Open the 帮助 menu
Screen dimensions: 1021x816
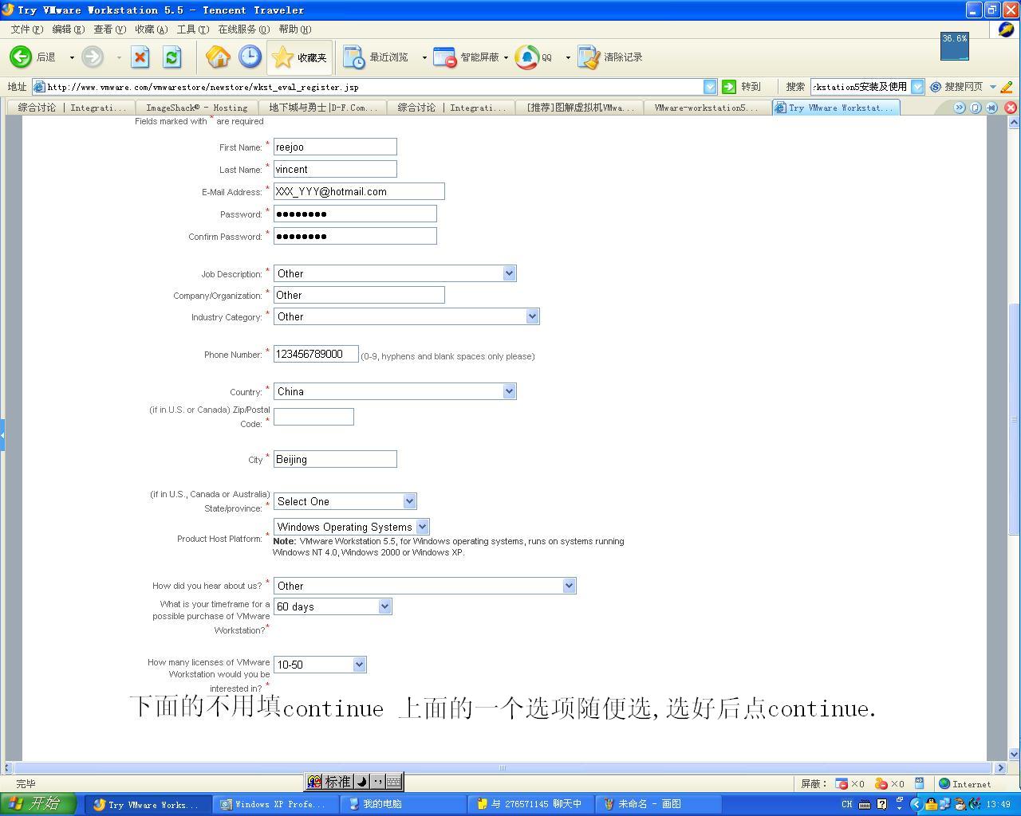[x=294, y=29]
